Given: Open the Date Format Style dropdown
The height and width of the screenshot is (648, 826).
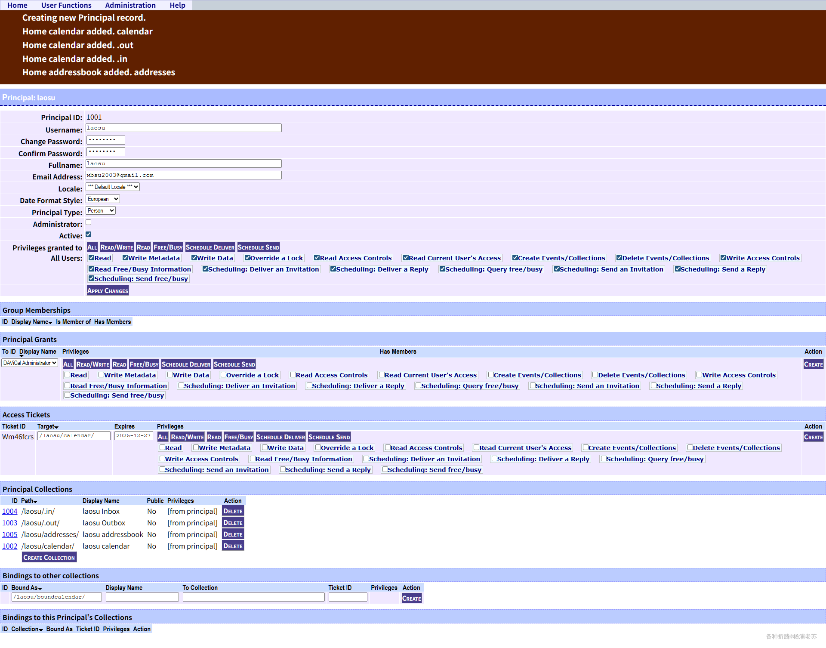Looking at the screenshot, I should [x=103, y=199].
